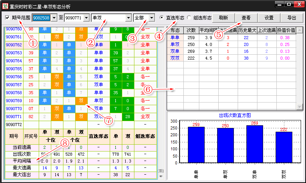Image resolution: width=306 pixels, height=183 pixels.
Task: Expand the 全部 filter dropdown
Action: [x=152, y=18]
